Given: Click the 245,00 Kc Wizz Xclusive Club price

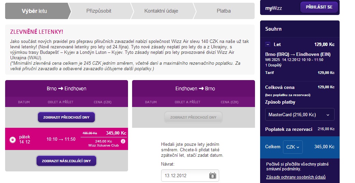Looking at the screenshot, I should (103, 141).
